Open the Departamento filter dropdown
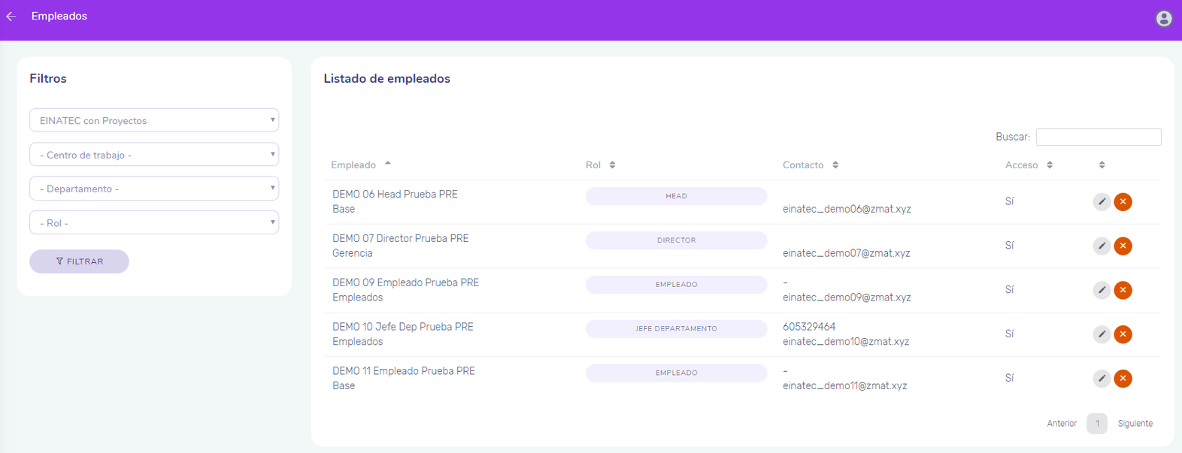 [x=154, y=189]
